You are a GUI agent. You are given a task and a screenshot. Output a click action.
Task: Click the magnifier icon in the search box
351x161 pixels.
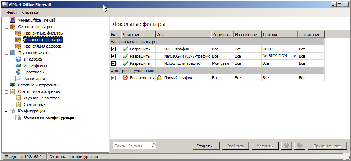click(153, 146)
